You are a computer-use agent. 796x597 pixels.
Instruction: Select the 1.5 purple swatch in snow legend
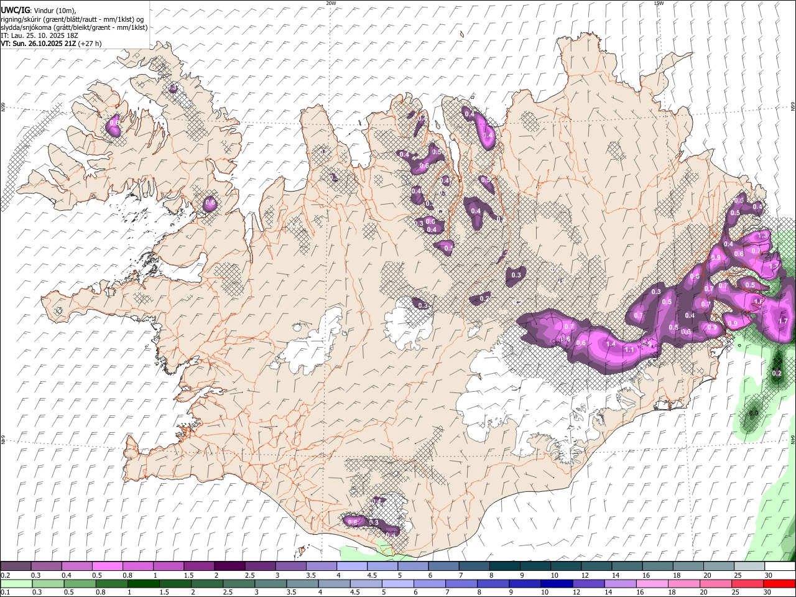[x=200, y=566]
